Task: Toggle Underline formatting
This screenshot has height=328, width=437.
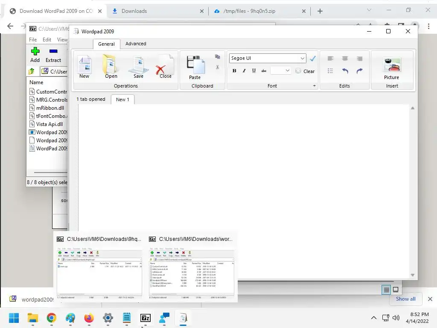Action: pos(254,71)
